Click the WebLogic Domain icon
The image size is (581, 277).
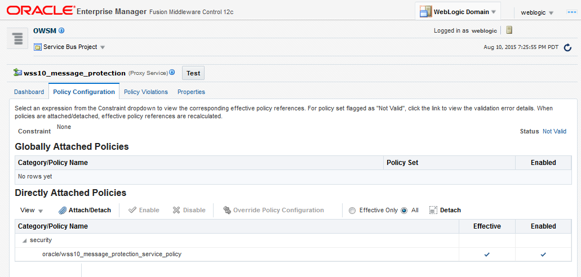tap(425, 12)
